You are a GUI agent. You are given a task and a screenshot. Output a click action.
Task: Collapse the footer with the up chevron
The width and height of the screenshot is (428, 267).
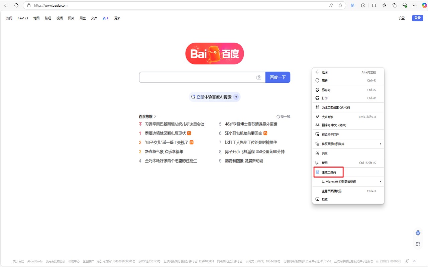(x=414, y=261)
